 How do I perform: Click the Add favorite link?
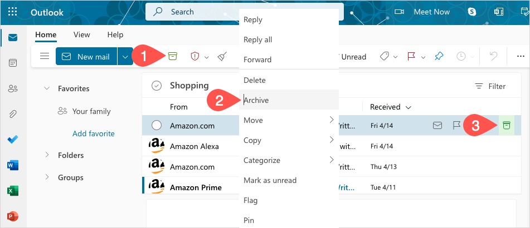click(94, 133)
